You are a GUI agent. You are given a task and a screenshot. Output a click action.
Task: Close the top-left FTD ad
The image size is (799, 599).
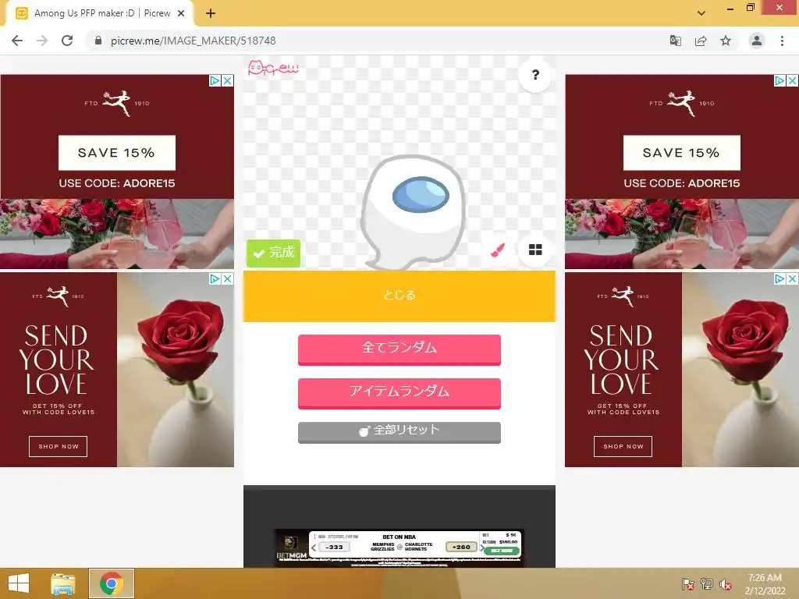pos(228,80)
